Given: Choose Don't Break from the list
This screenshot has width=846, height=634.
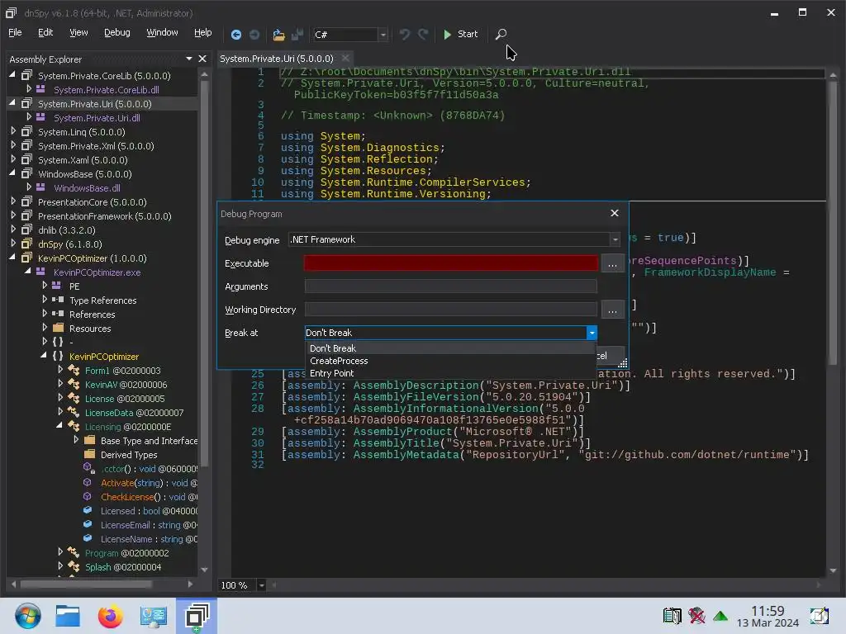Looking at the screenshot, I should 451,348.
